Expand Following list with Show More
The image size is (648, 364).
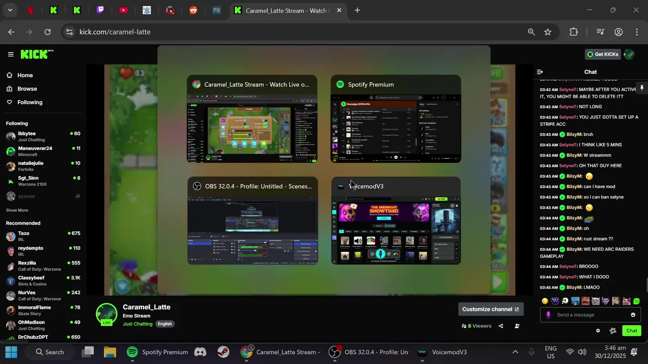pyautogui.click(x=17, y=210)
